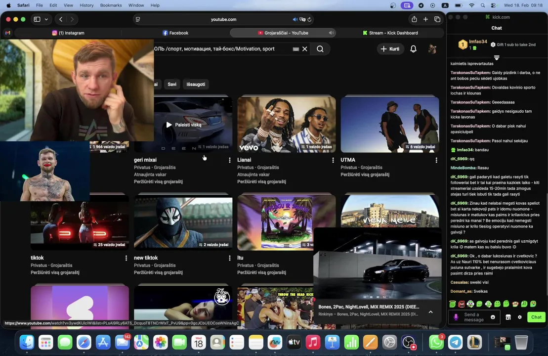Open more options for tiktok playlist
Image resolution: width=548 pixels, height=356 pixels.
126,258
